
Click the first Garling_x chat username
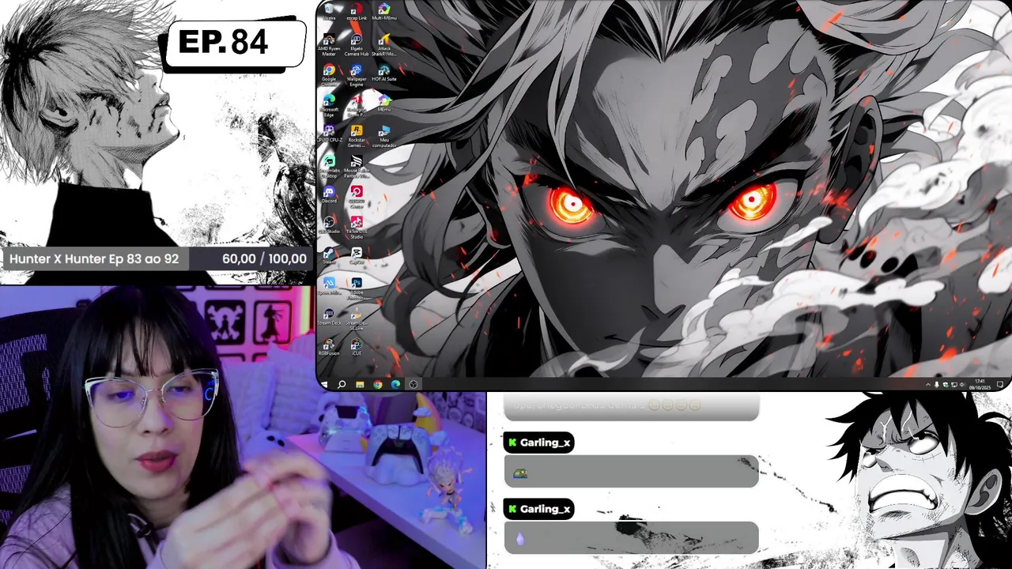(545, 443)
